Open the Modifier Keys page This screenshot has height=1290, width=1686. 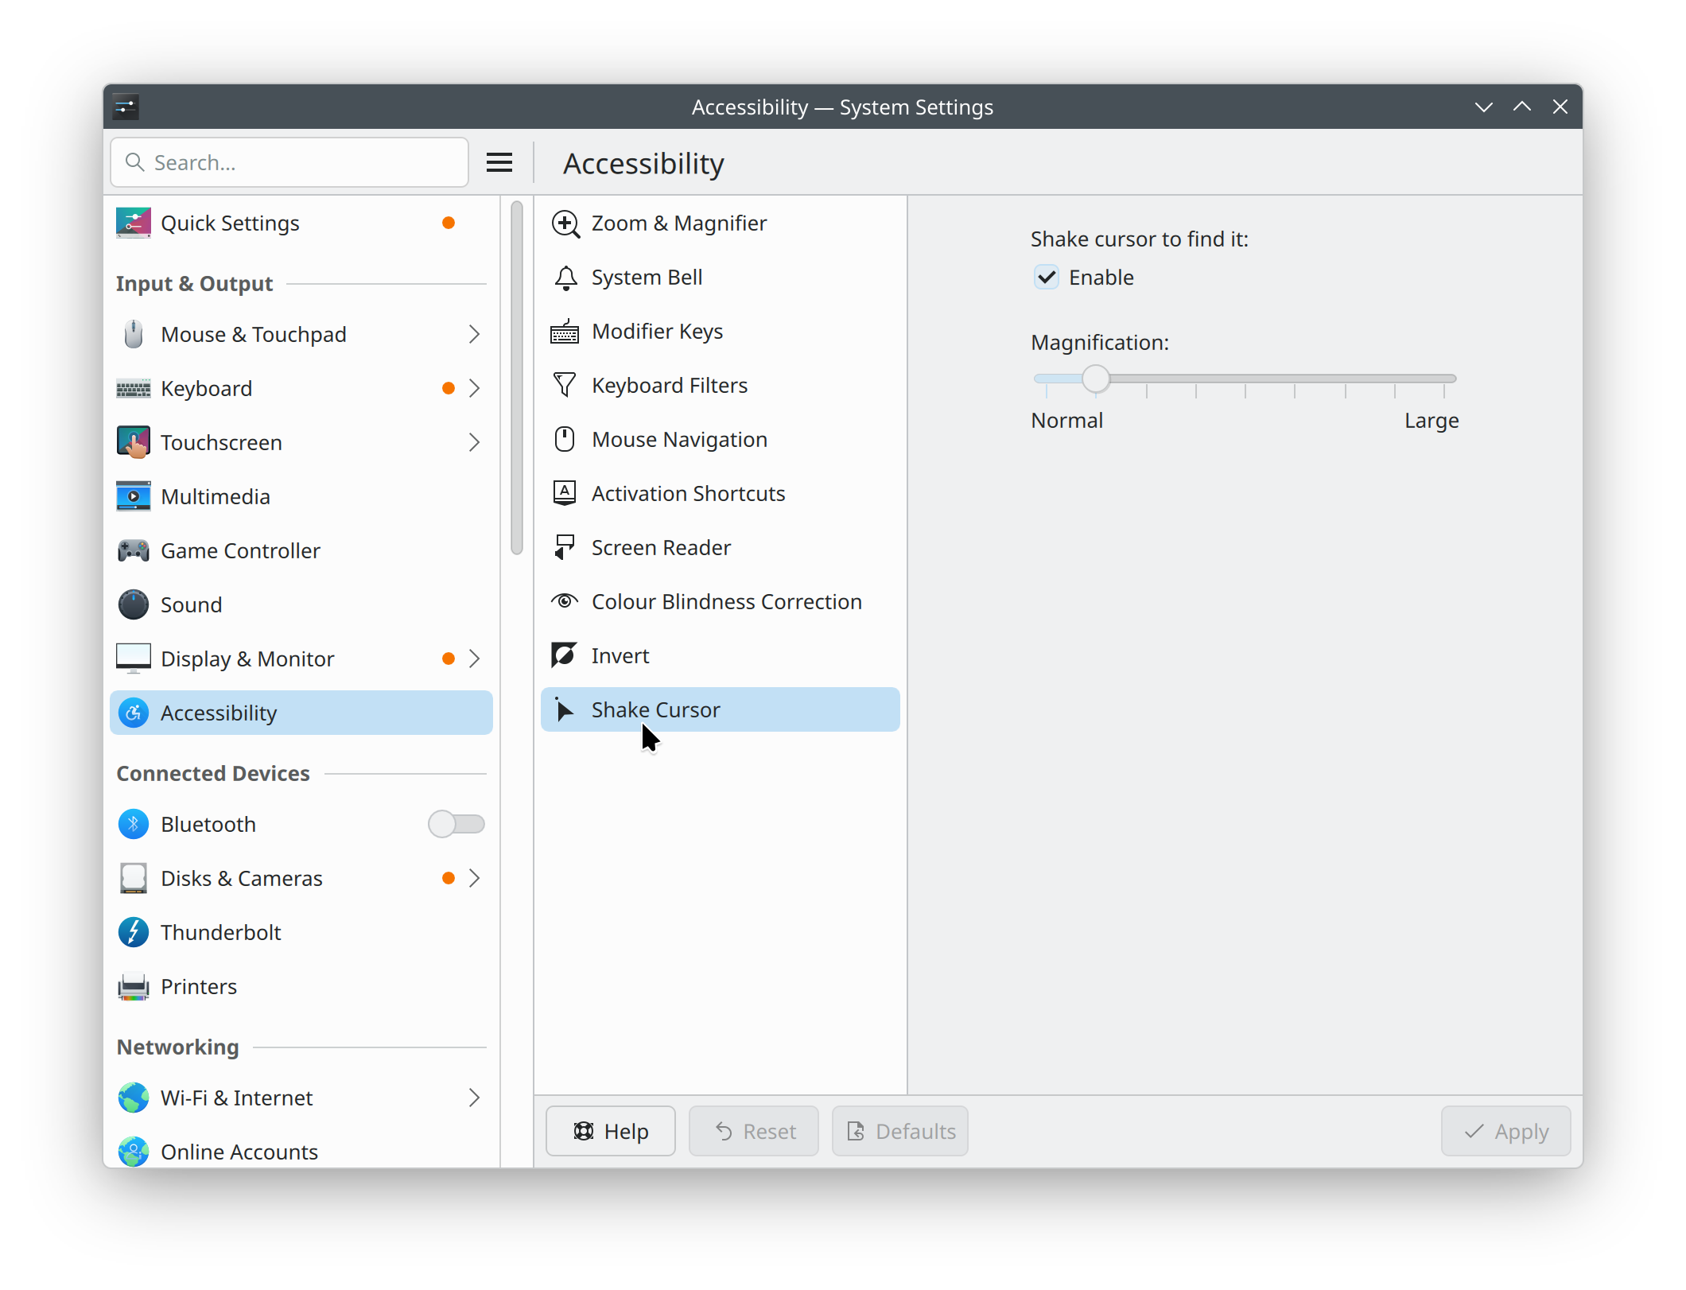click(657, 332)
